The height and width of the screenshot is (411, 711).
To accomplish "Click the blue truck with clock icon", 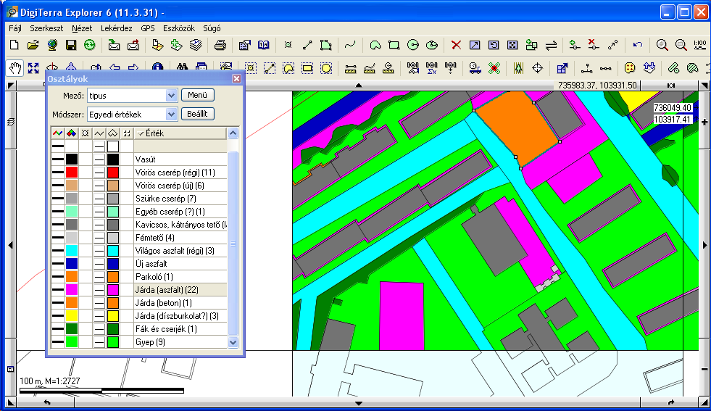I will (x=475, y=68).
